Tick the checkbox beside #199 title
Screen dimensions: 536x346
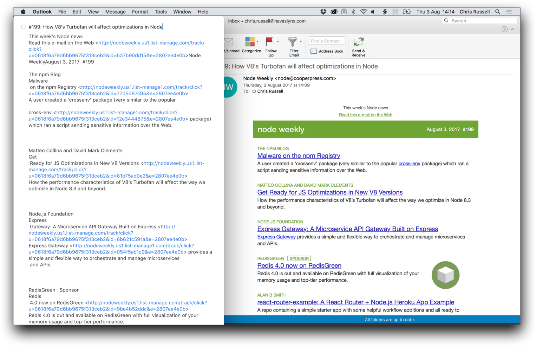click(x=23, y=27)
